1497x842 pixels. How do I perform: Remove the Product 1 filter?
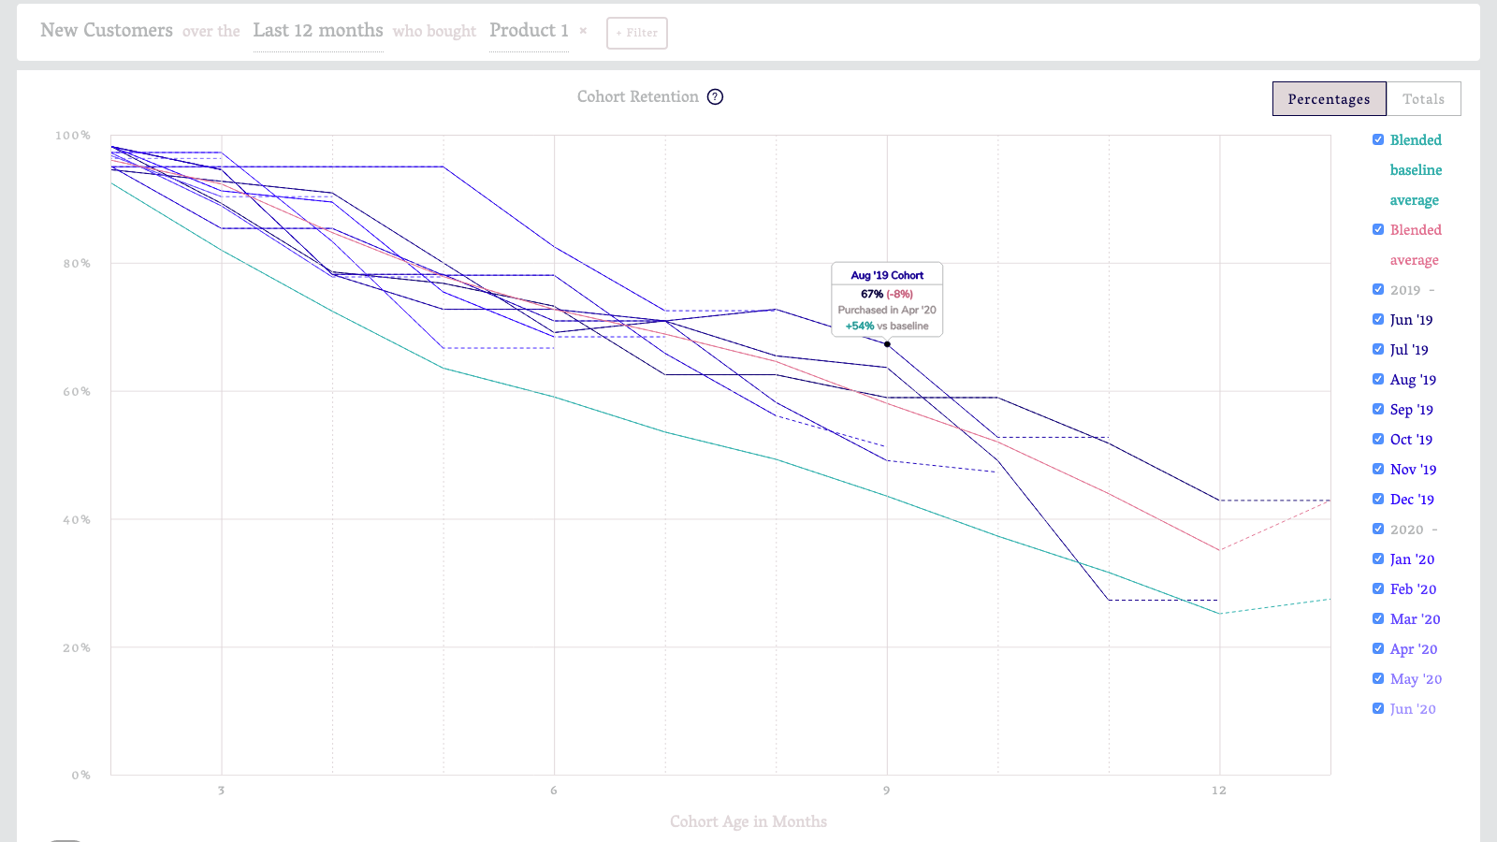tap(583, 31)
